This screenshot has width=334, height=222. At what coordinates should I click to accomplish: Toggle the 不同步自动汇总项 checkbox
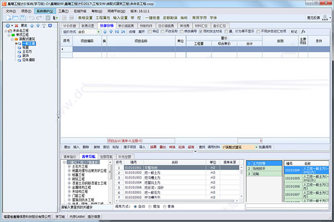pos(258,32)
